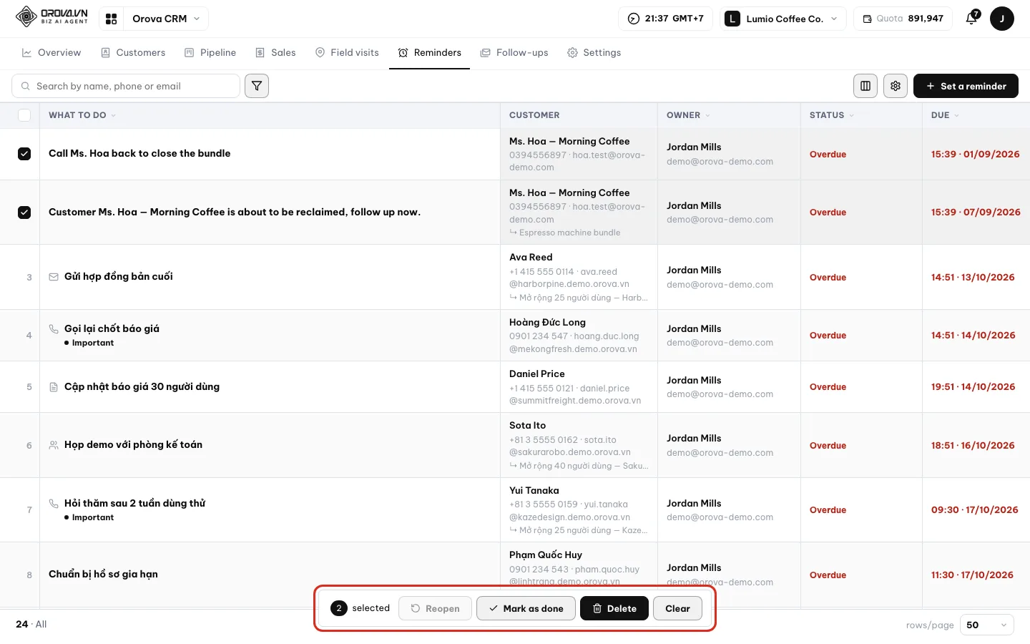Viewport: 1030px width, 644px height.
Task: Open the Chuẩn bị hồ sơ gia hạn reminder
Action: [103, 574]
